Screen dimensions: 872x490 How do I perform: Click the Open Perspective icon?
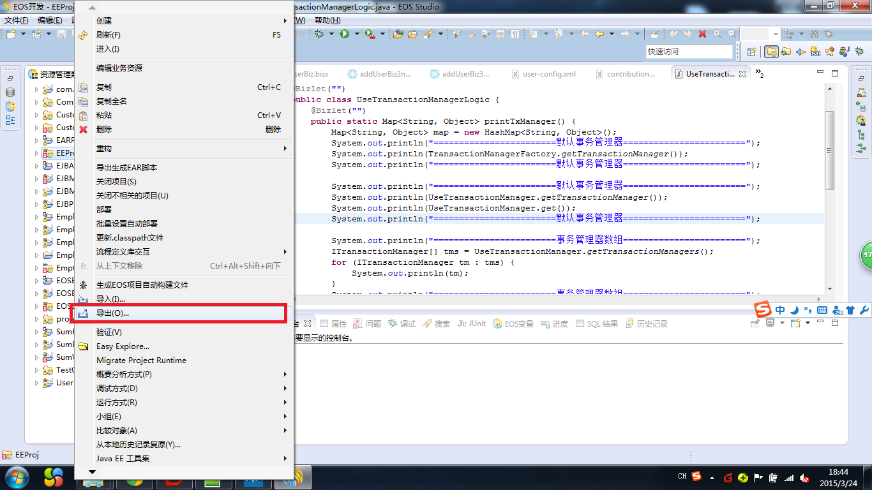click(x=751, y=52)
